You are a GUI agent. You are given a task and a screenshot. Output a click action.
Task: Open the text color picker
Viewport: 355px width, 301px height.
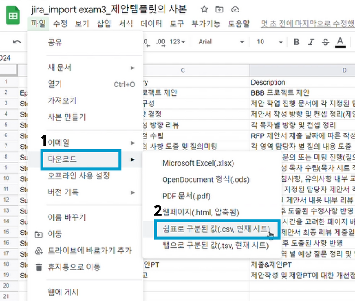tap(340, 43)
